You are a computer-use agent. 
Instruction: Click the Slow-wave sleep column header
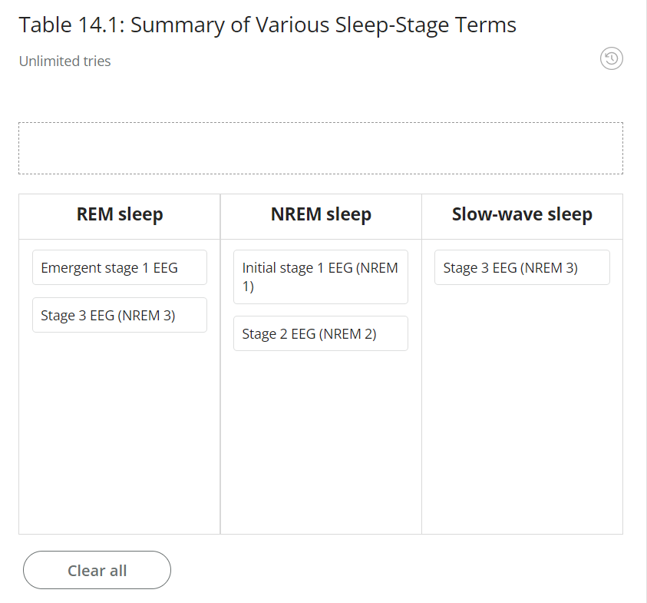point(522,215)
